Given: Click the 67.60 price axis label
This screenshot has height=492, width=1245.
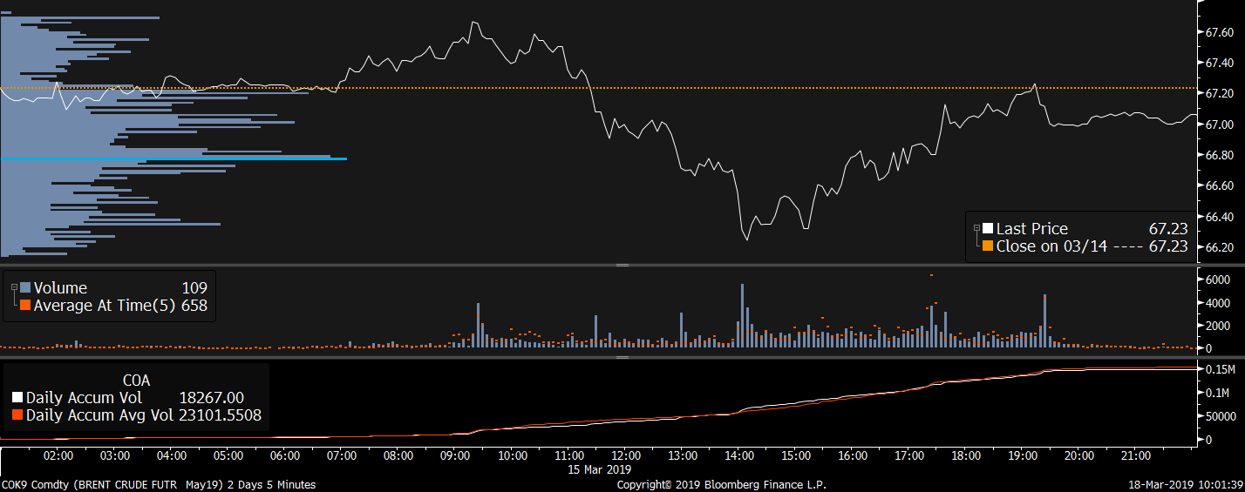Looking at the screenshot, I should [x=1219, y=32].
